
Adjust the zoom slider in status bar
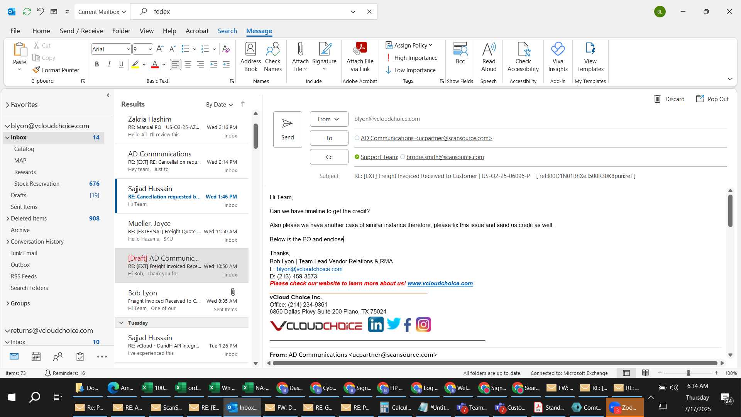(688, 373)
